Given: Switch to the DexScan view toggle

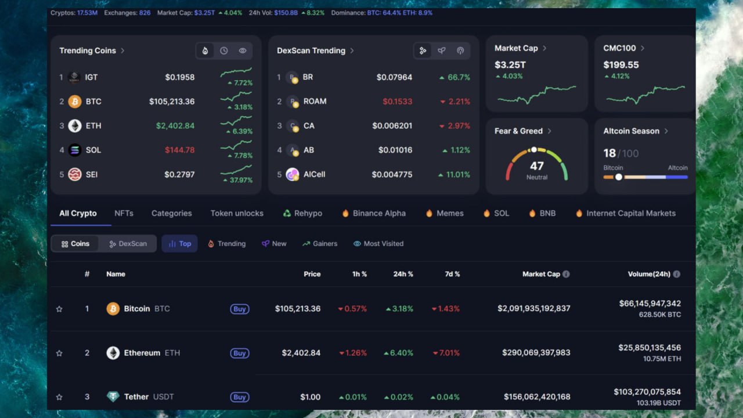Looking at the screenshot, I should point(128,244).
